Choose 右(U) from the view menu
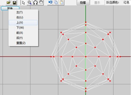 (23, 17)
